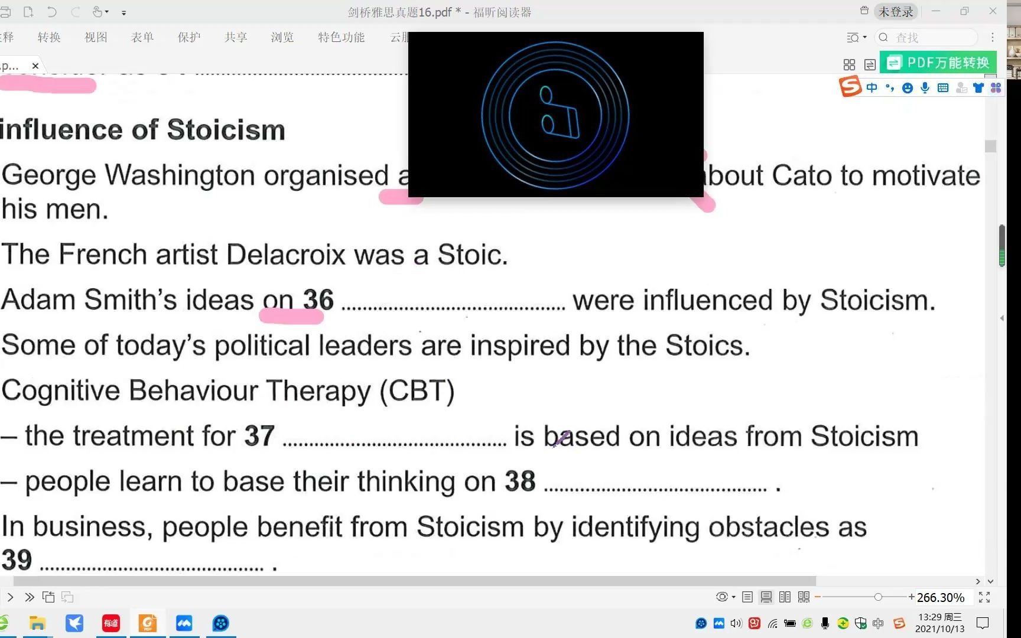This screenshot has width=1021, height=638.
Task: Open the 保护 ribbon tab
Action: pos(189,37)
